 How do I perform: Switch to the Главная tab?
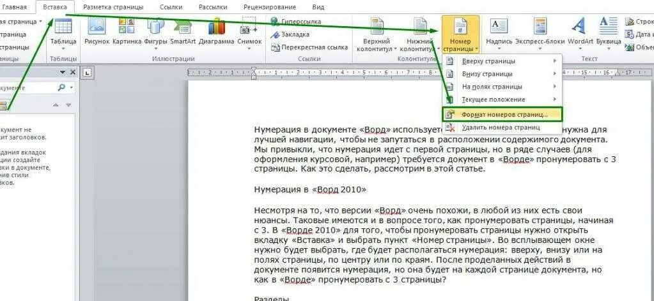[x=14, y=7]
